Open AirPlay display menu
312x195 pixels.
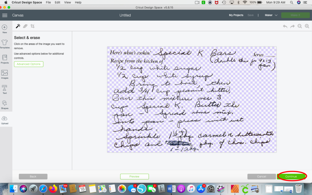pos(232,2)
